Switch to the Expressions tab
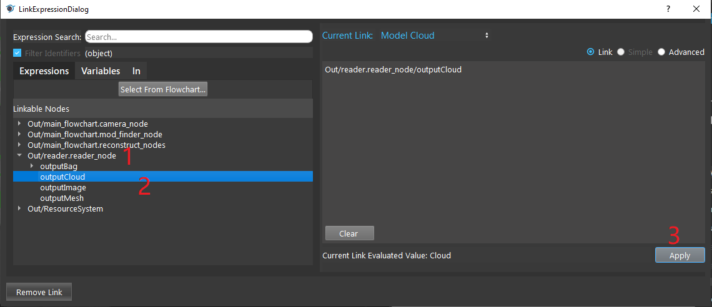 coord(44,71)
